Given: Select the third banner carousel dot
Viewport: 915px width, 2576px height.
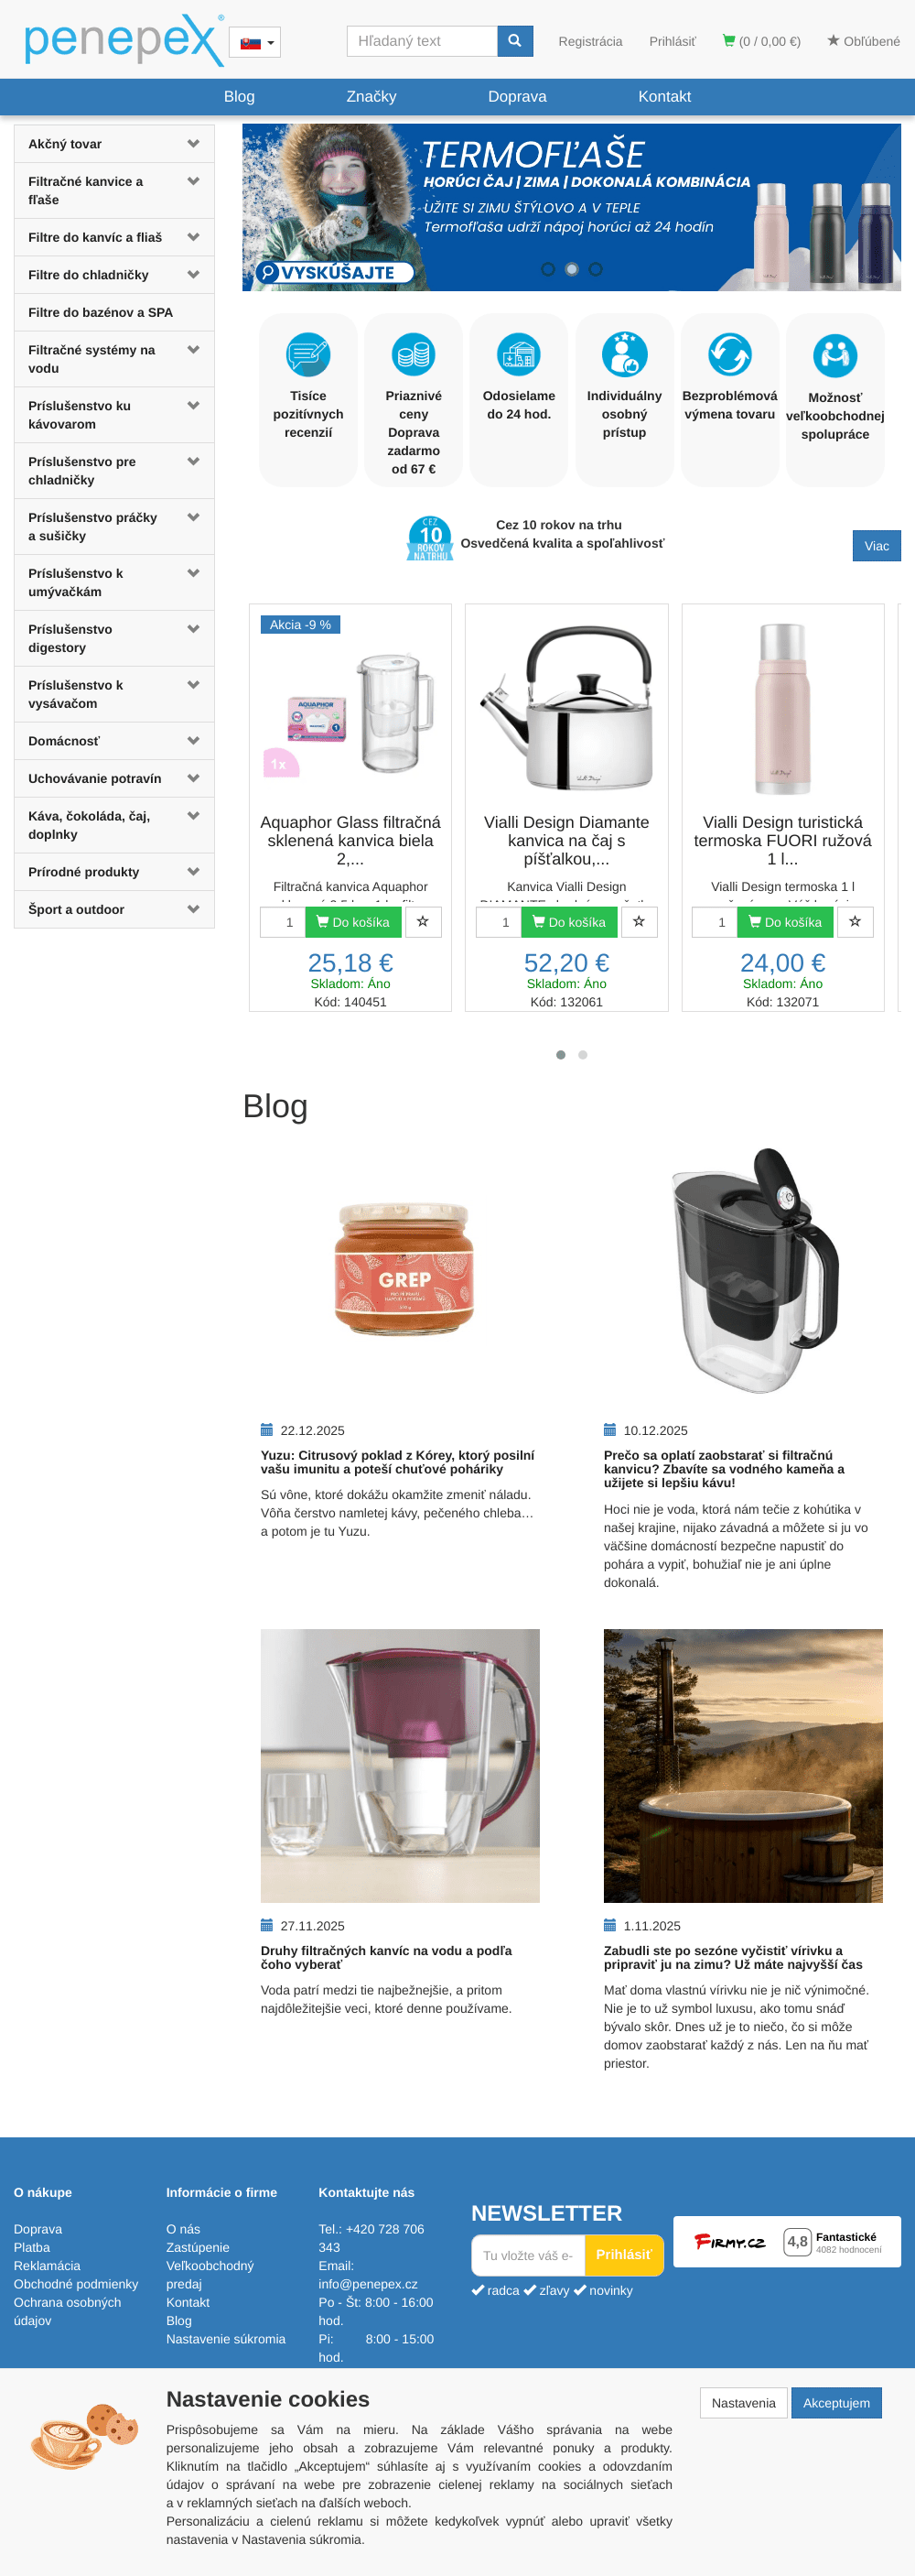Looking at the screenshot, I should point(596,269).
